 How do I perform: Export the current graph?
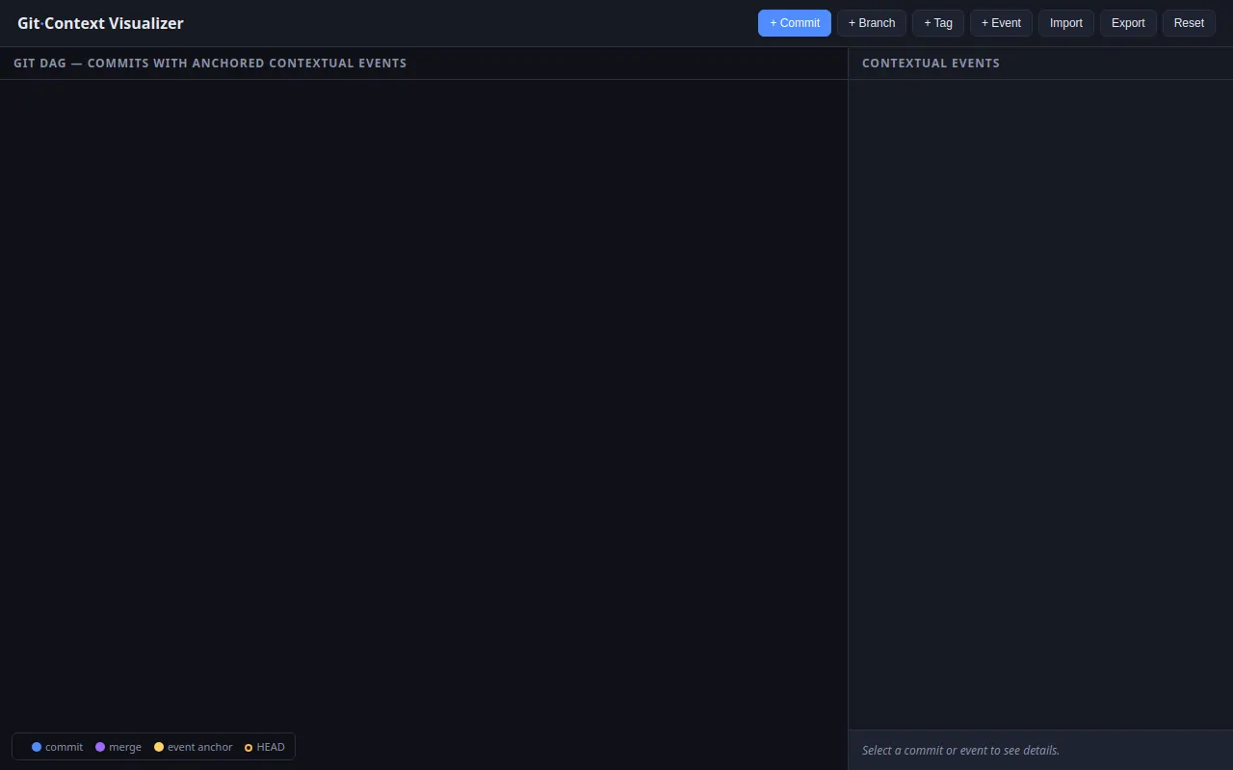pyautogui.click(x=1128, y=23)
